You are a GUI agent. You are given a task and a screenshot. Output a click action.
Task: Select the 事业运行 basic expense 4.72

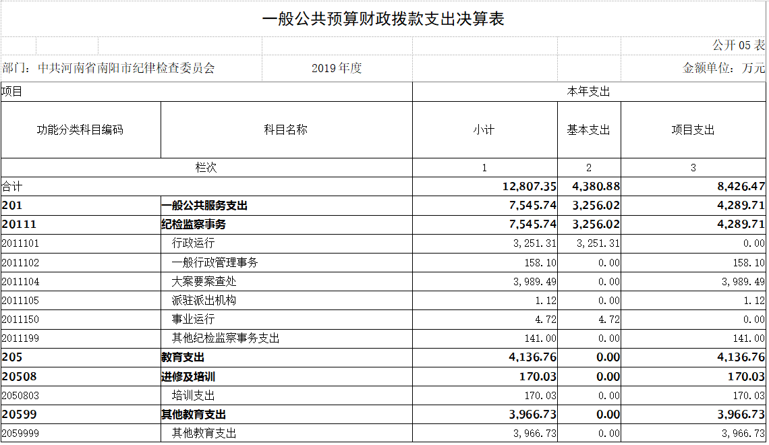(x=609, y=320)
